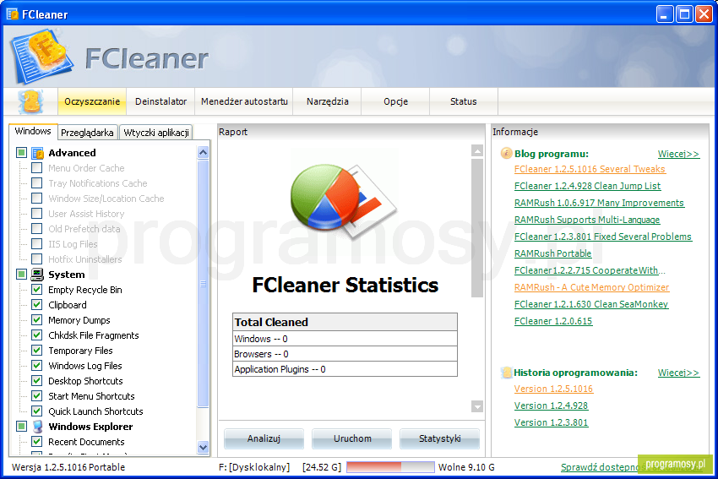Image resolution: width=718 pixels, height=479 pixels.
Task: Uncheck Windows Log Files
Action: [36, 366]
